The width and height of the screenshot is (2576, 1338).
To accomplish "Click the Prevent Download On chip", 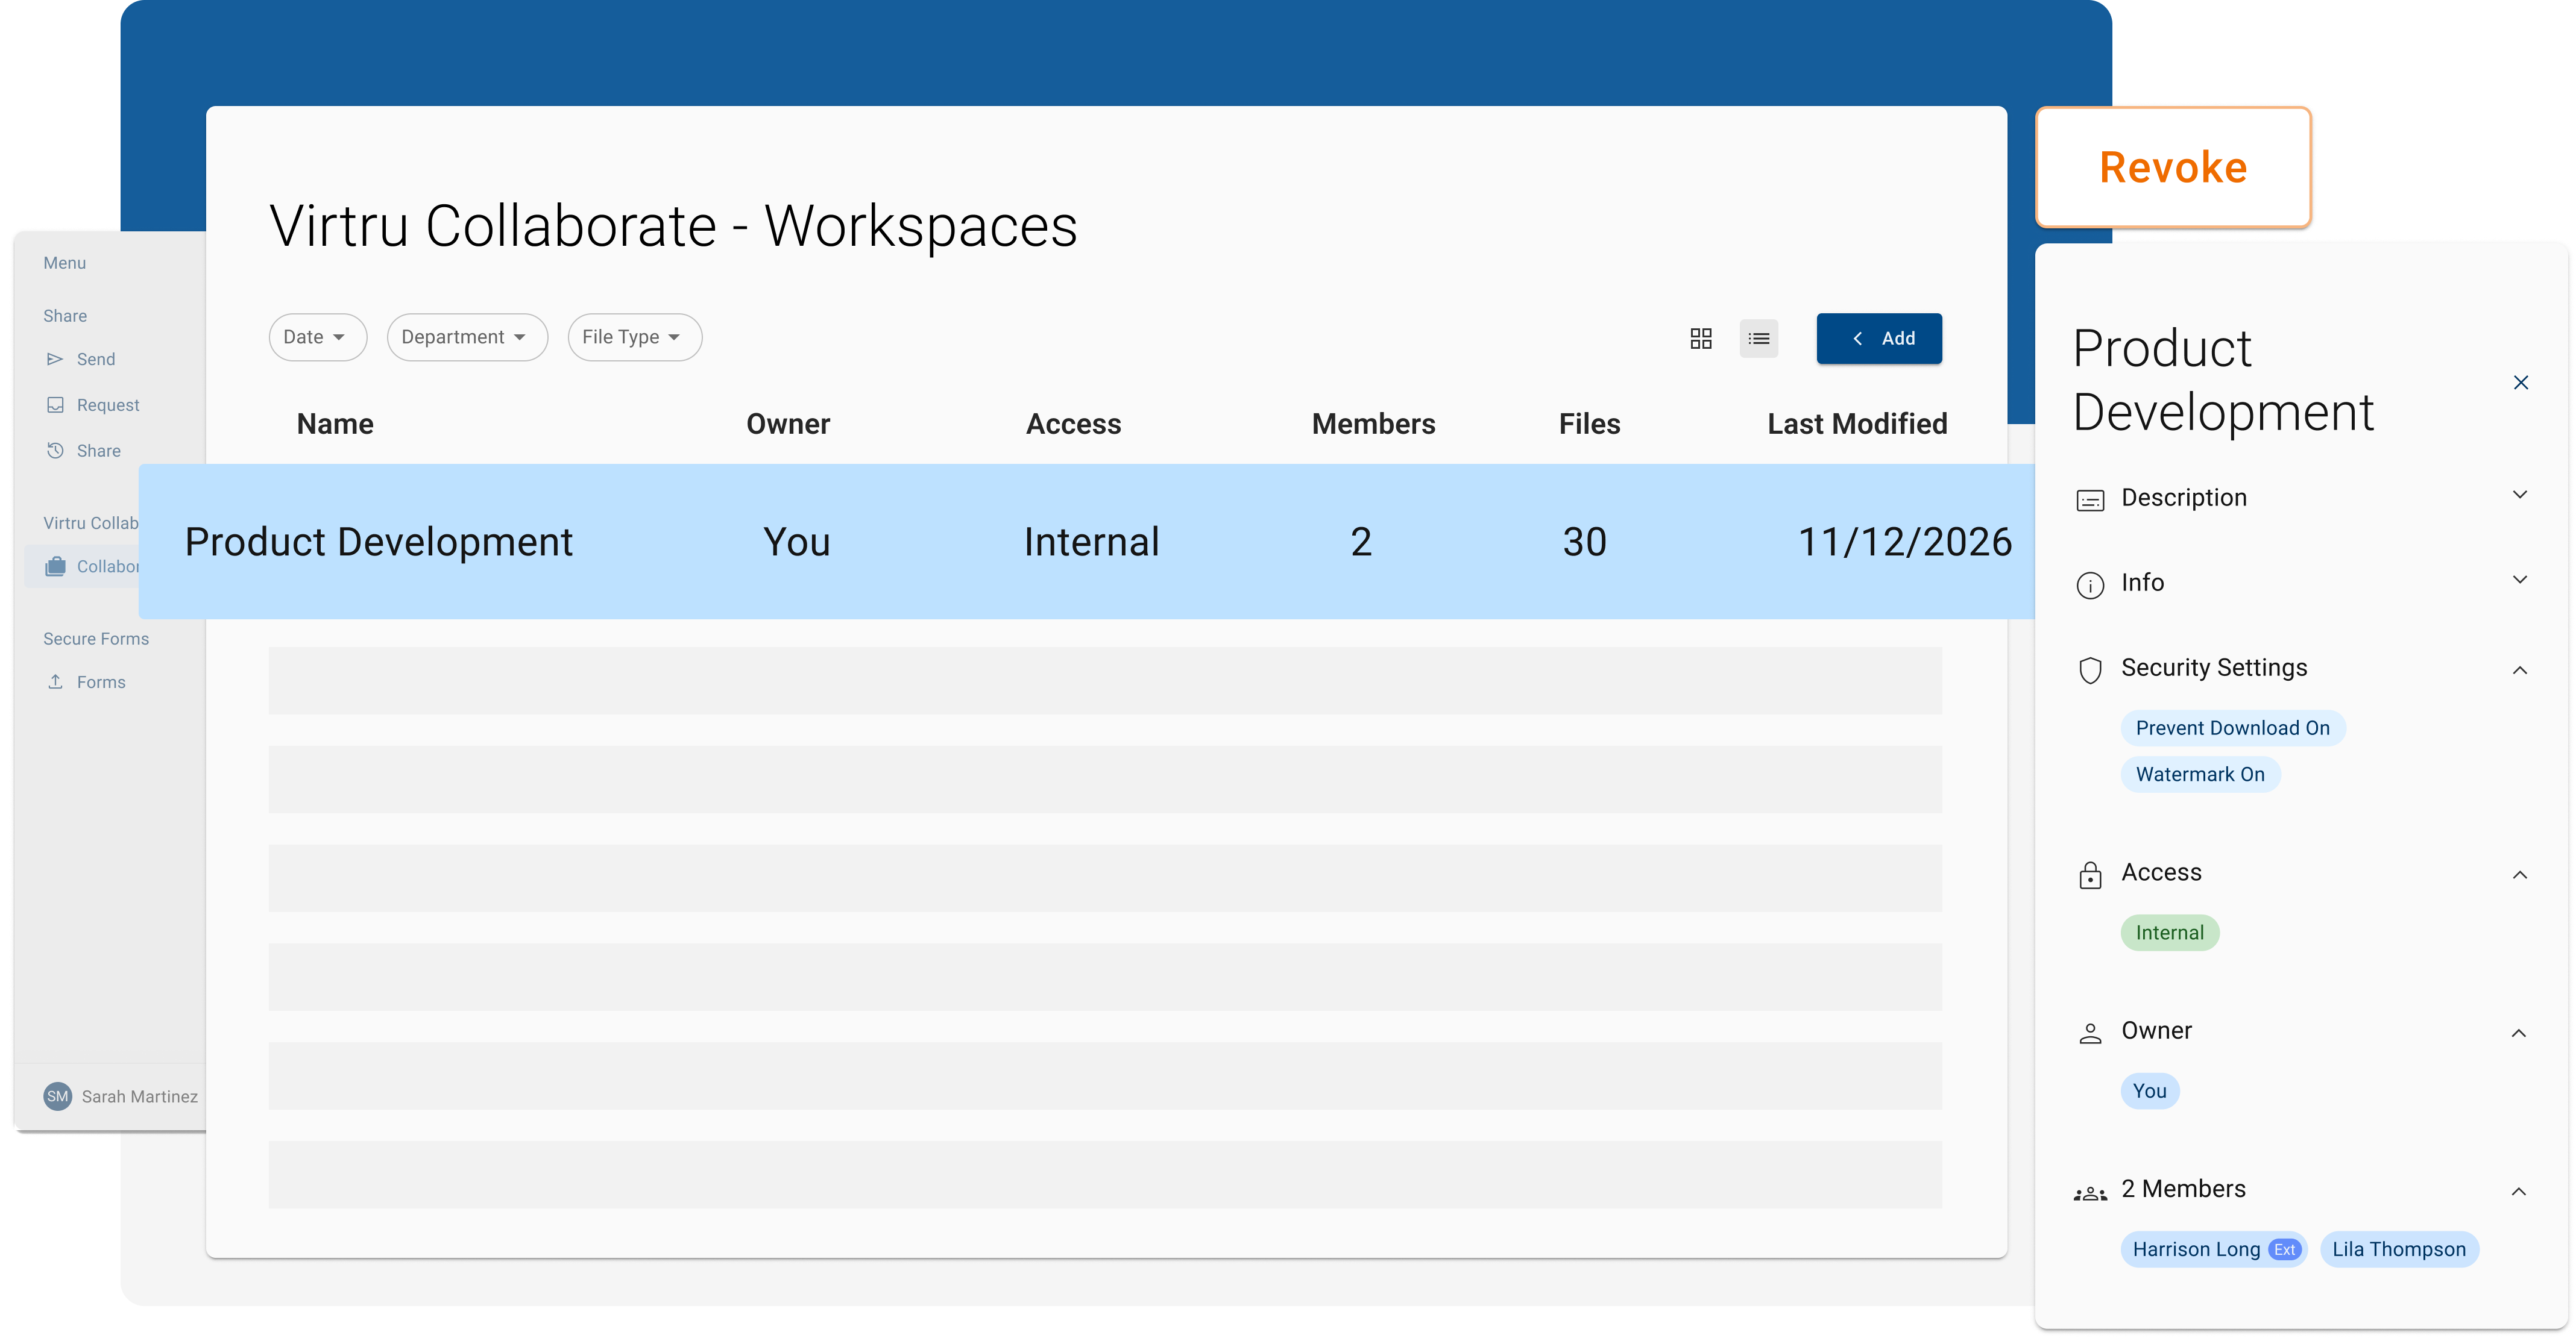I will [2232, 728].
